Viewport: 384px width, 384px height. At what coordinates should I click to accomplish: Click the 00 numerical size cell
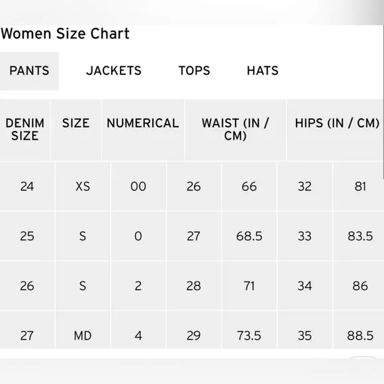138,186
